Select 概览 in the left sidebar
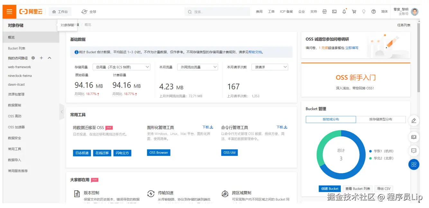The height and width of the screenshot is (208, 429). pyautogui.click(x=31, y=37)
